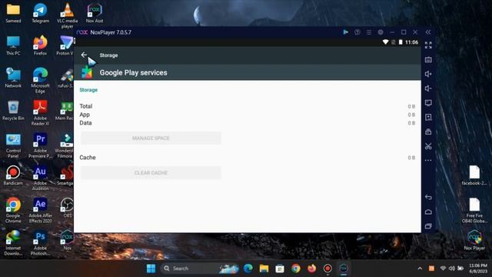Open the sidebar toolbox briefcase icon
The height and width of the screenshot is (277, 492).
pos(428,132)
